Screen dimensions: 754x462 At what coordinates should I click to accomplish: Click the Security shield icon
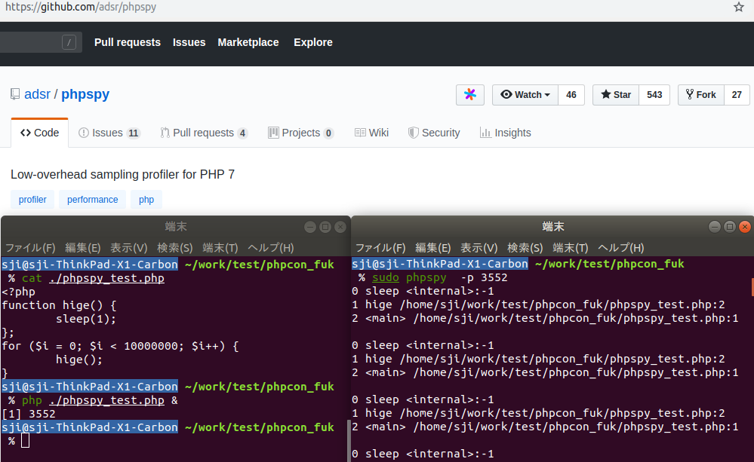[x=414, y=132]
